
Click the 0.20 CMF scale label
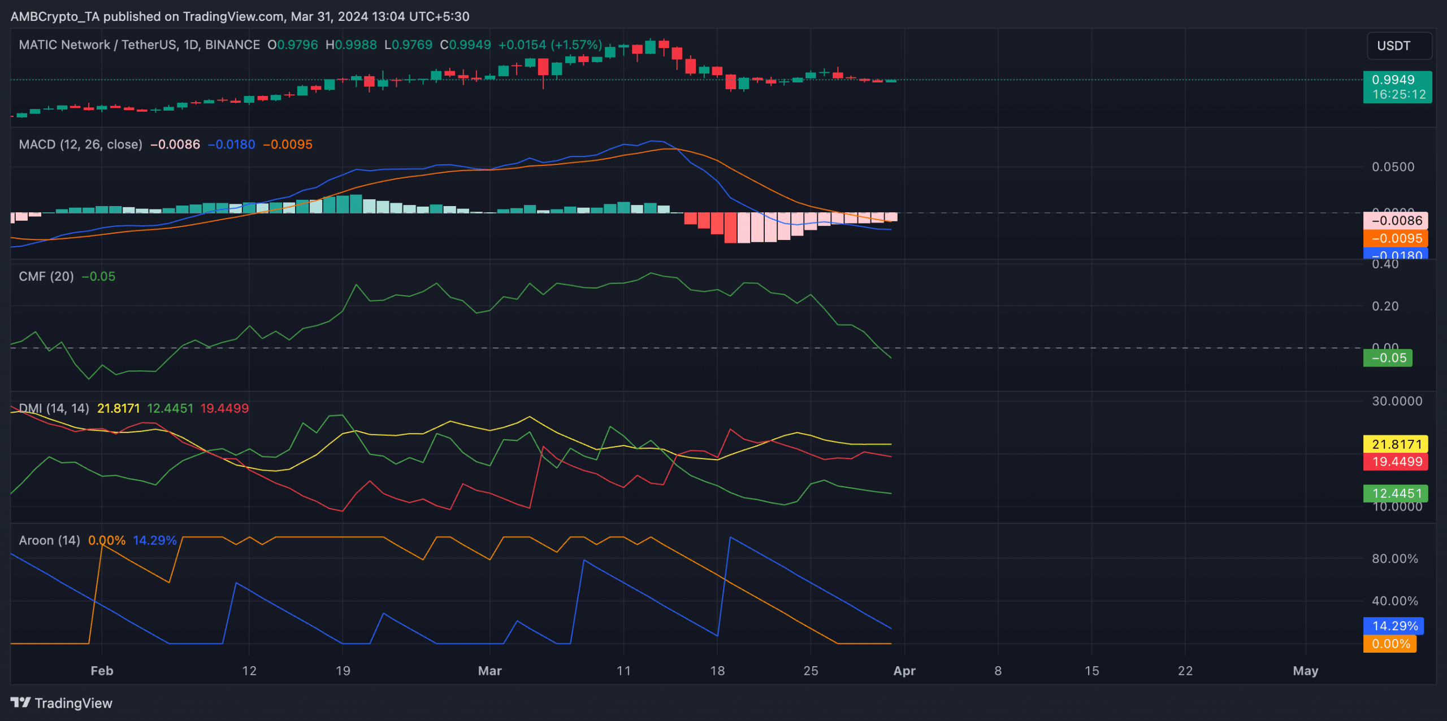pyautogui.click(x=1385, y=306)
